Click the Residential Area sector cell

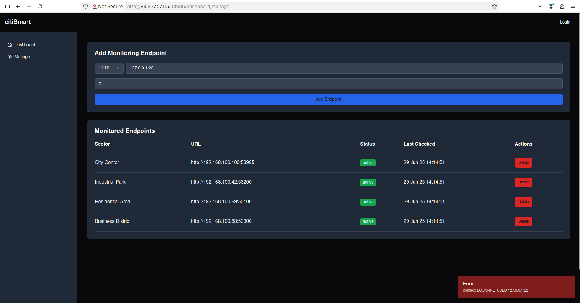[x=112, y=202]
